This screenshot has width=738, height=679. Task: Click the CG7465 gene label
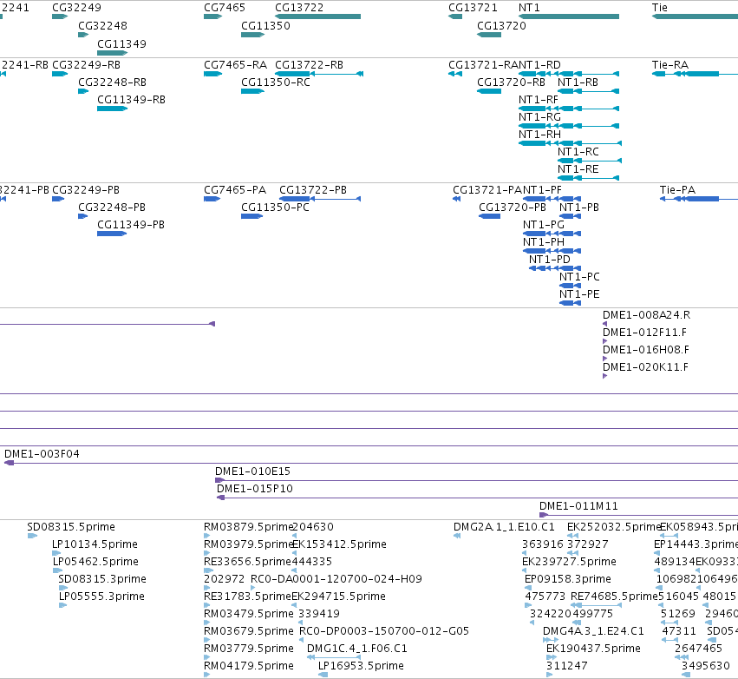click(225, 8)
